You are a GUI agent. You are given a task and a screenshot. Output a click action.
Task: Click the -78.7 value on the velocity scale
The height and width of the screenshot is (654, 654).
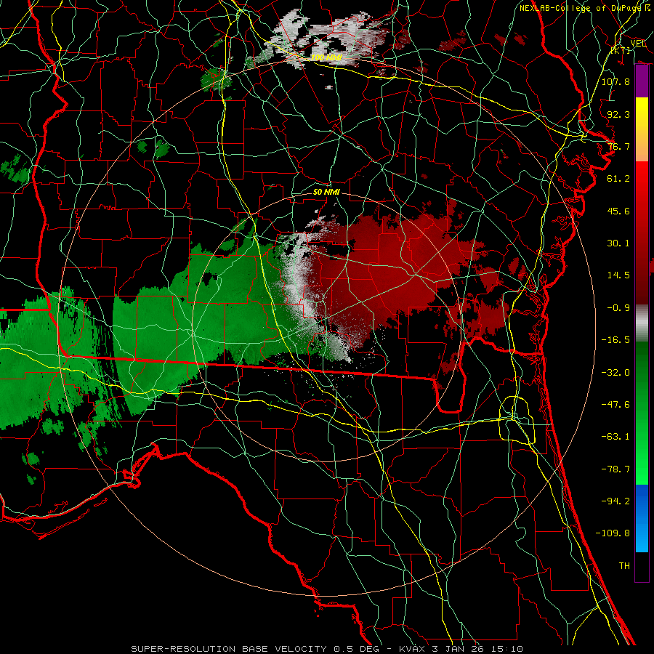click(x=615, y=469)
